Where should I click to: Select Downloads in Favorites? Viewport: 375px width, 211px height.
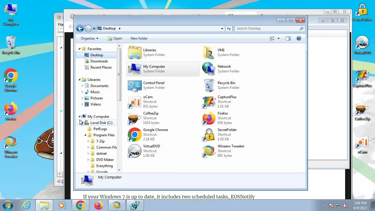99,61
